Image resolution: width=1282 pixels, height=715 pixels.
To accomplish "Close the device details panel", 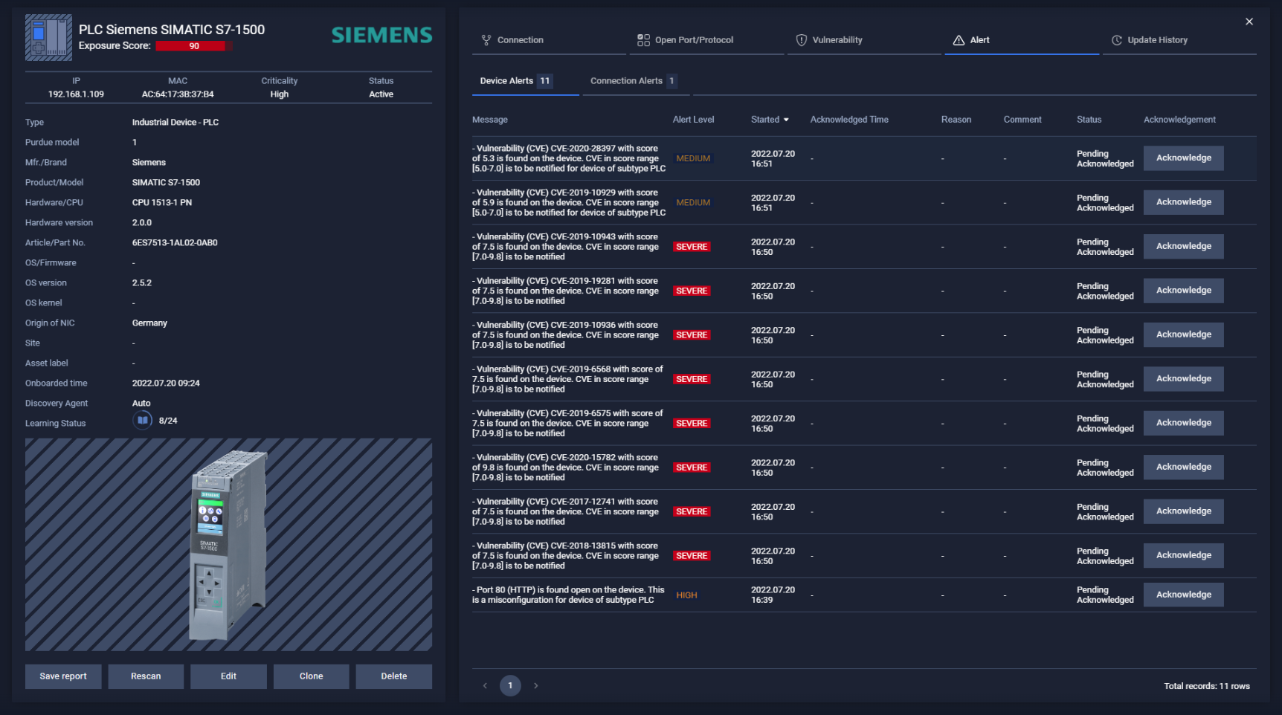I will point(1249,22).
